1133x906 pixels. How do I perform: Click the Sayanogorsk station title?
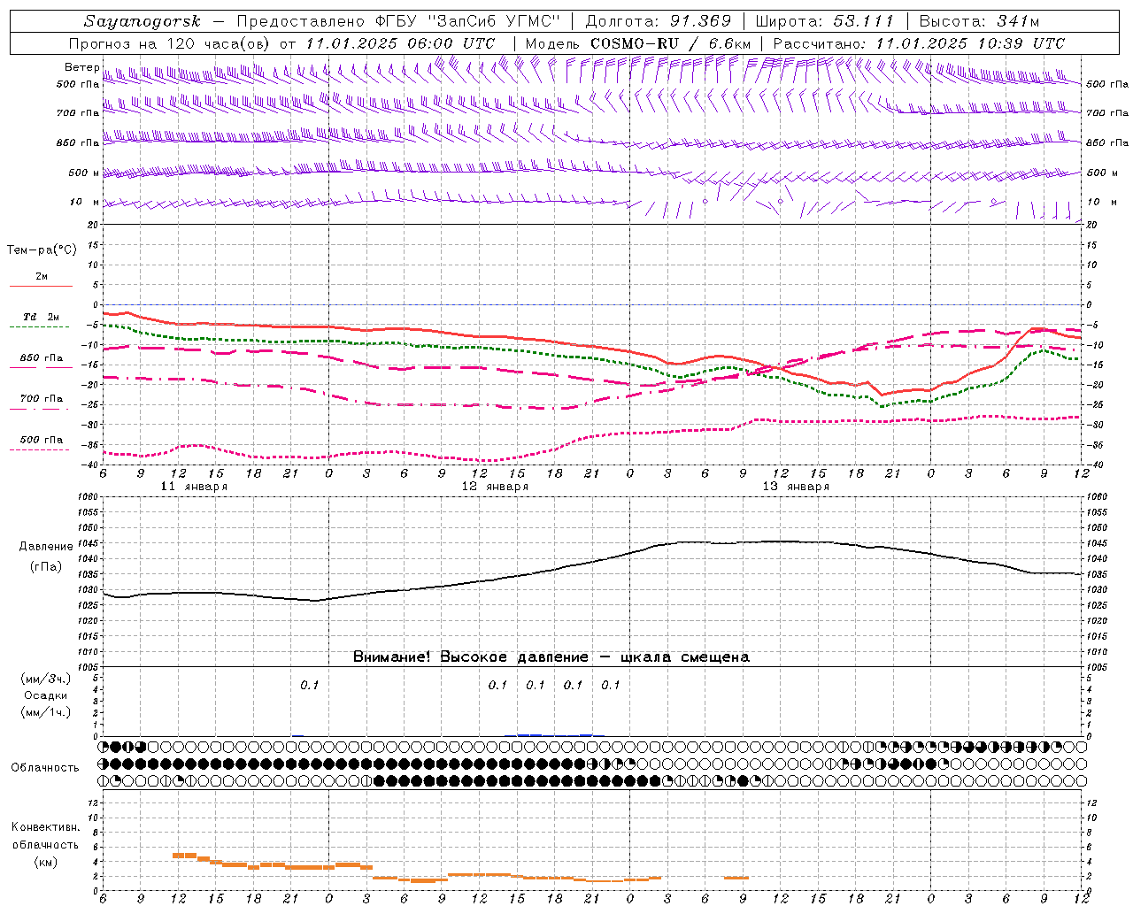(x=143, y=21)
